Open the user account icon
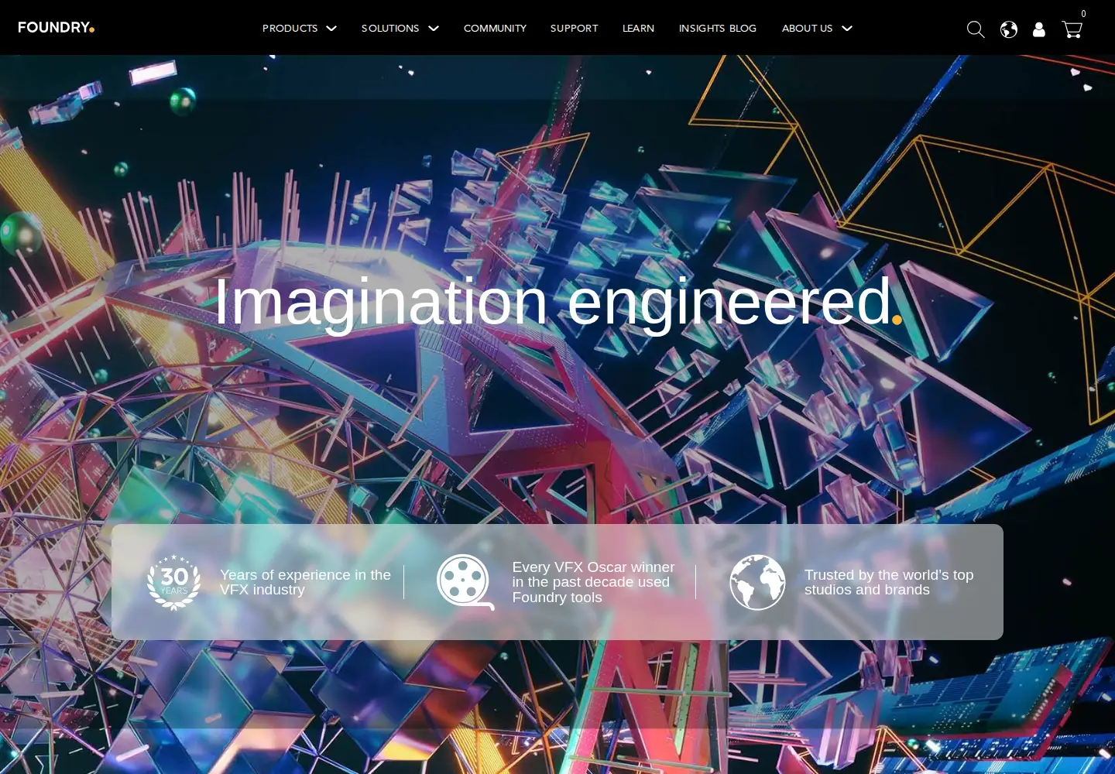1115x774 pixels. click(x=1039, y=29)
